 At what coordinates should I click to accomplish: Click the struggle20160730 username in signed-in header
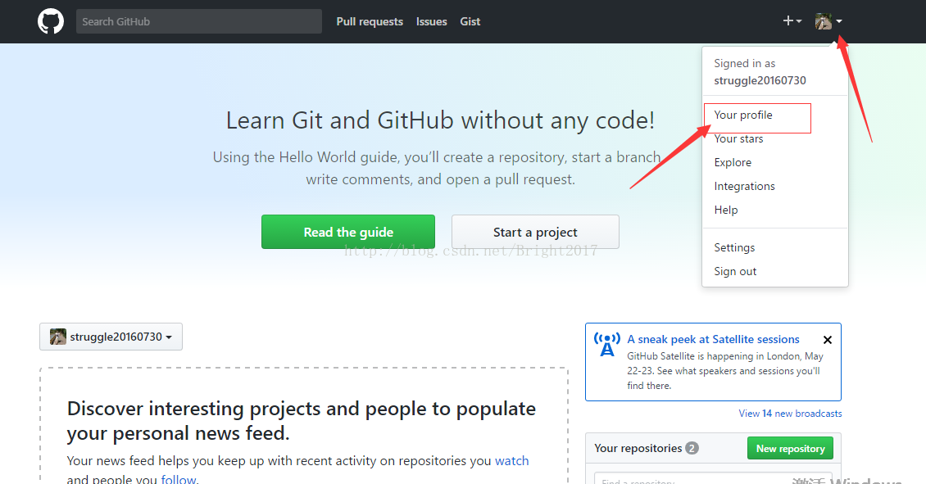[760, 80]
